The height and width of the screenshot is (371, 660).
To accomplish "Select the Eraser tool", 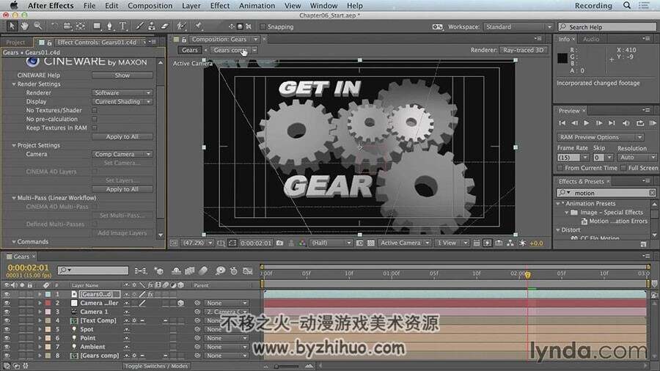I will coord(164,26).
